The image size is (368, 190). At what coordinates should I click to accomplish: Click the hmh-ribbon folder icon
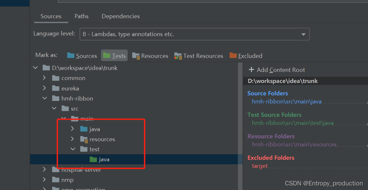[x=56, y=98]
